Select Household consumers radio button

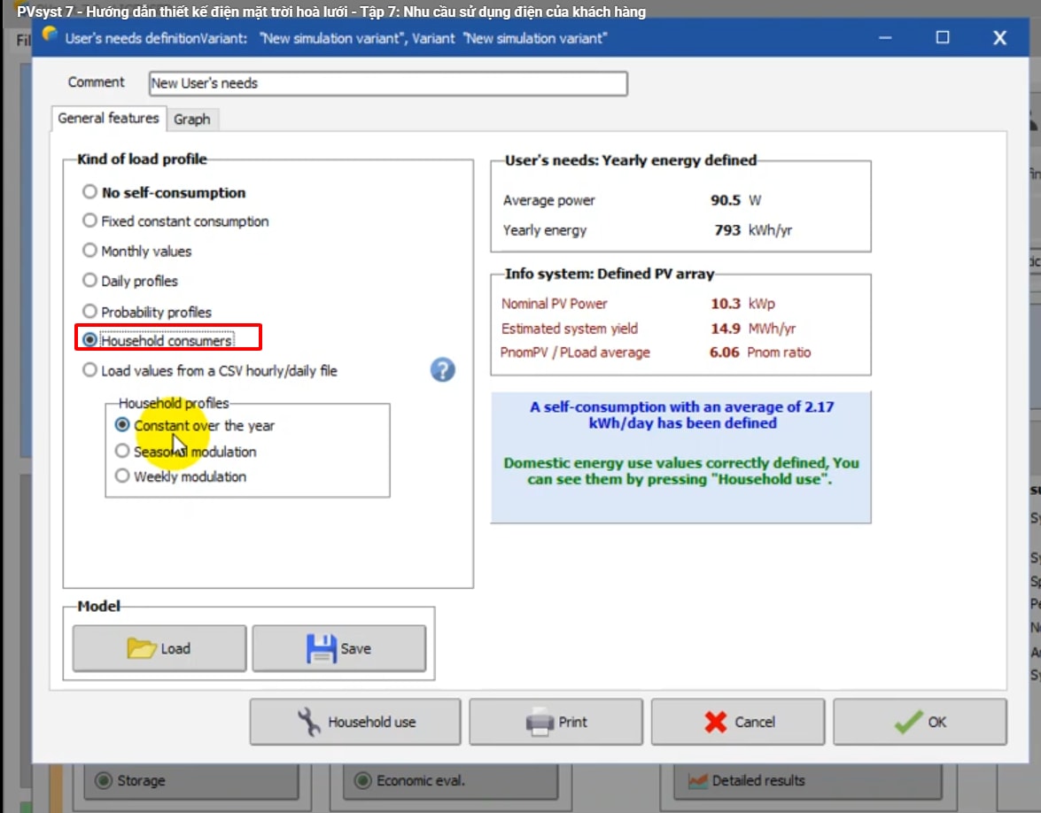click(89, 340)
